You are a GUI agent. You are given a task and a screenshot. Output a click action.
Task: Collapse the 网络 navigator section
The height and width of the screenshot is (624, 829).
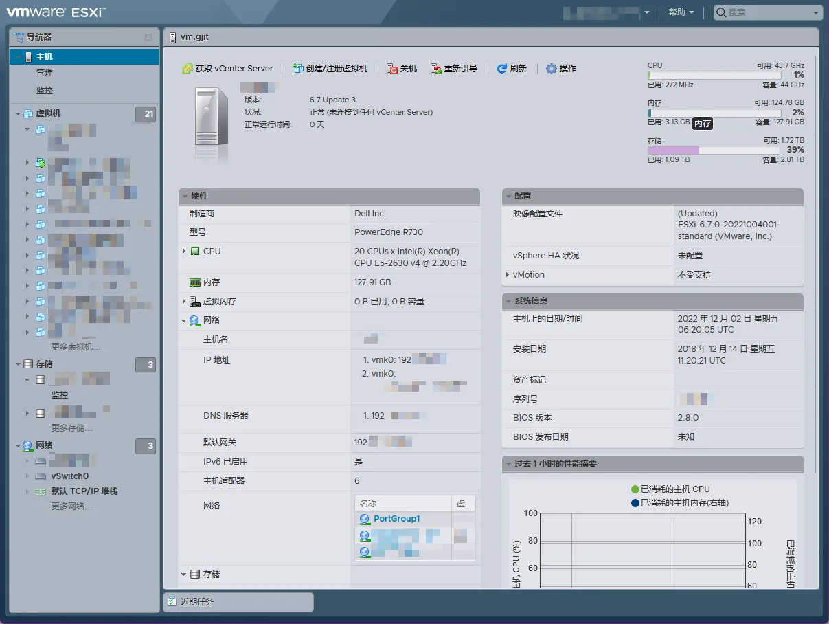pos(18,446)
